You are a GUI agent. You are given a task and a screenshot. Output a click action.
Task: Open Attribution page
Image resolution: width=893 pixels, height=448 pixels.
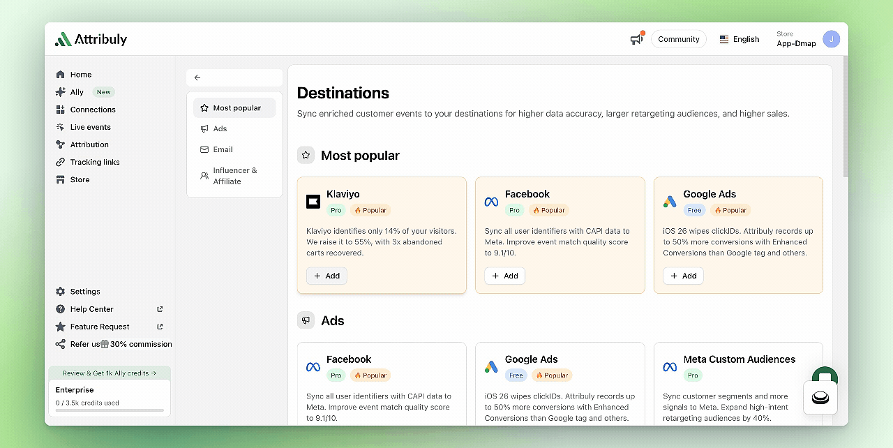(89, 144)
